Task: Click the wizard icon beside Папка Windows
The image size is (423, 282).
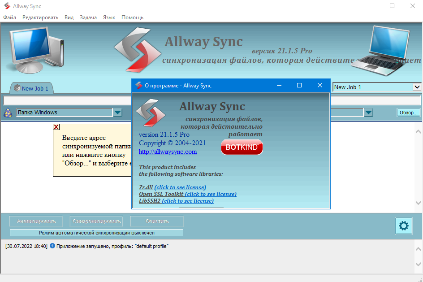Action: [x=8, y=113]
